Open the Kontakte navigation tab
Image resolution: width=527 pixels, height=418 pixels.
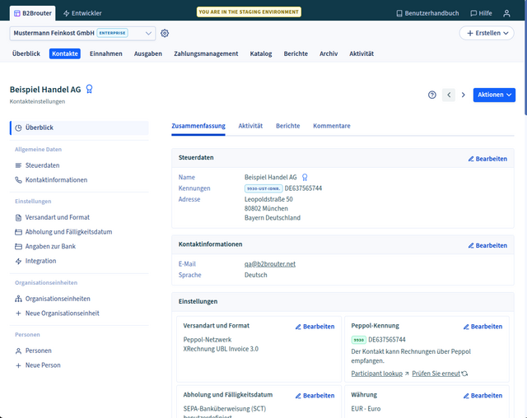[65, 53]
